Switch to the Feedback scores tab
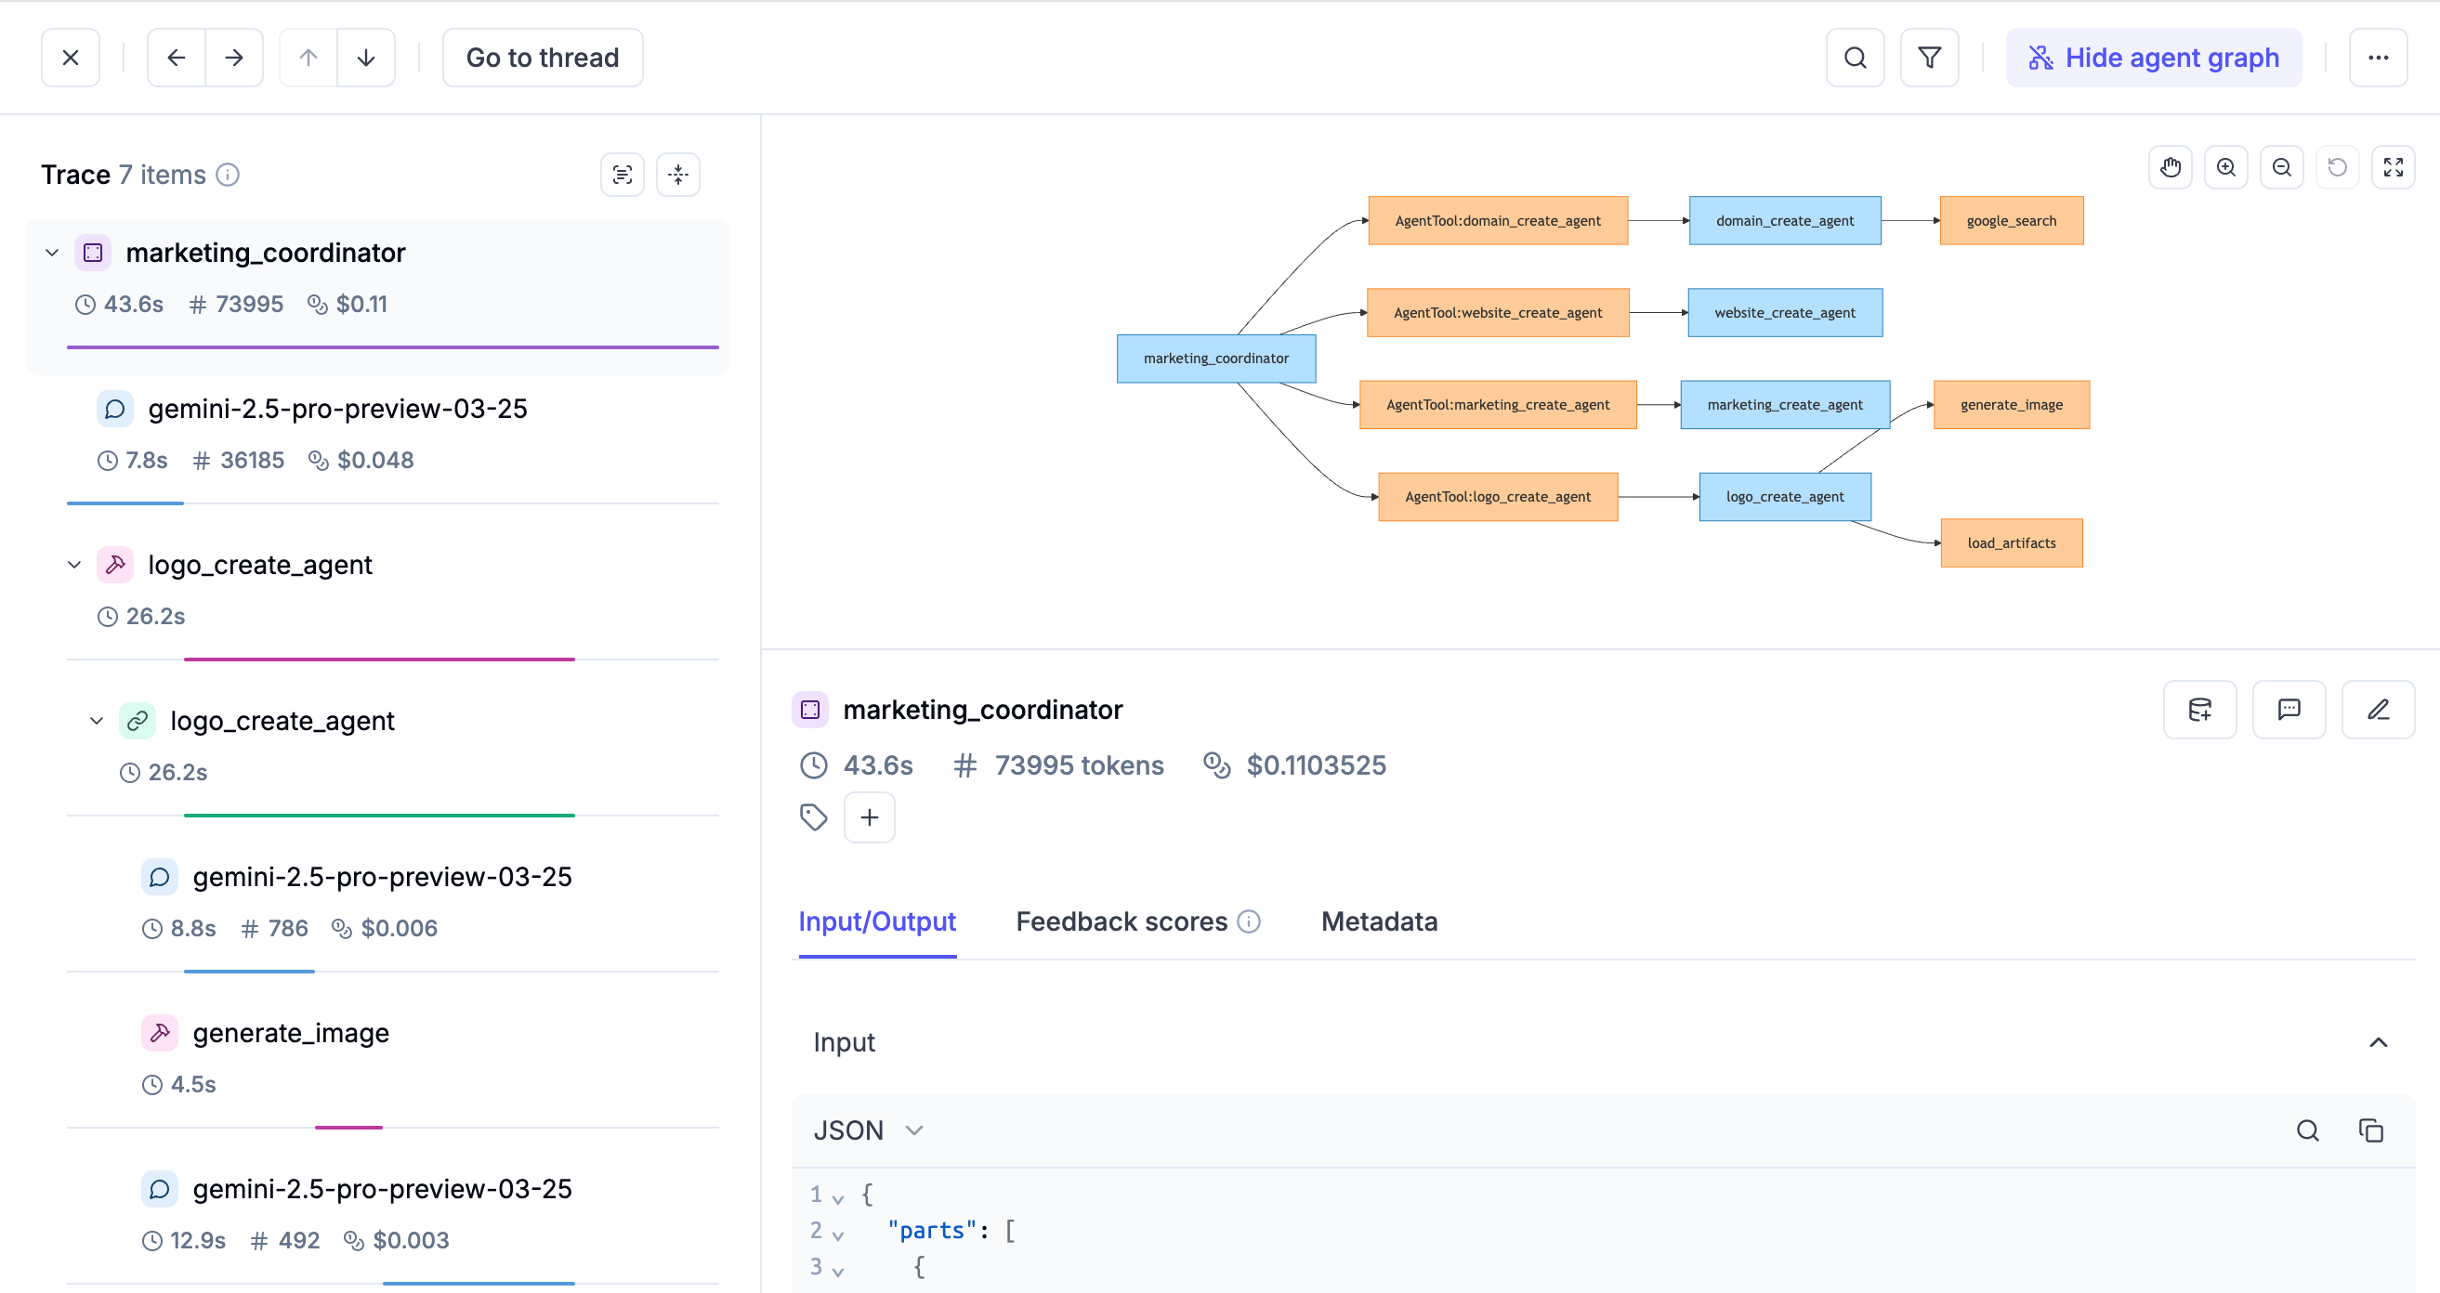The height and width of the screenshot is (1293, 2440). point(1120,921)
